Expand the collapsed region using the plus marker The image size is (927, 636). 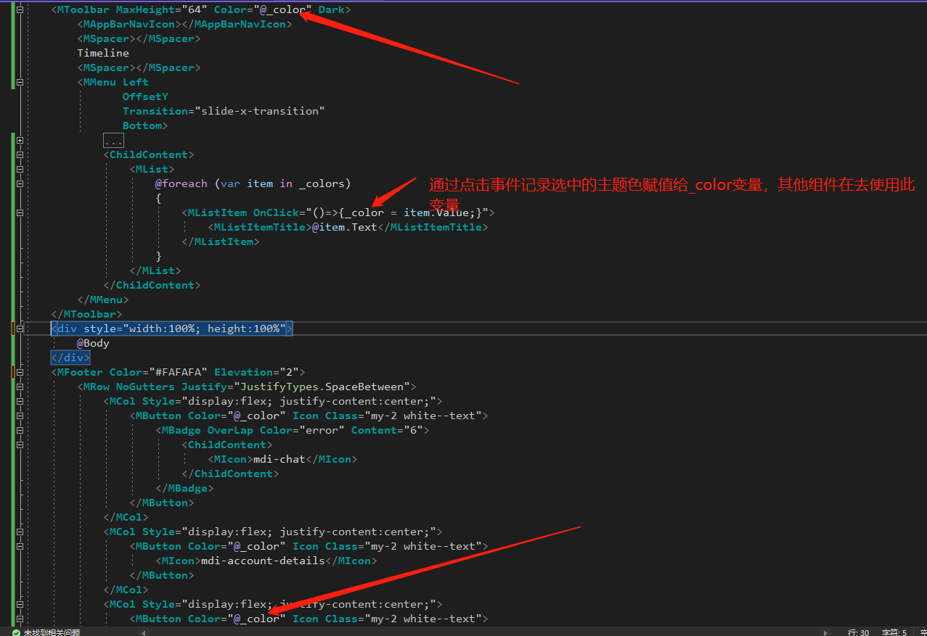(20, 140)
